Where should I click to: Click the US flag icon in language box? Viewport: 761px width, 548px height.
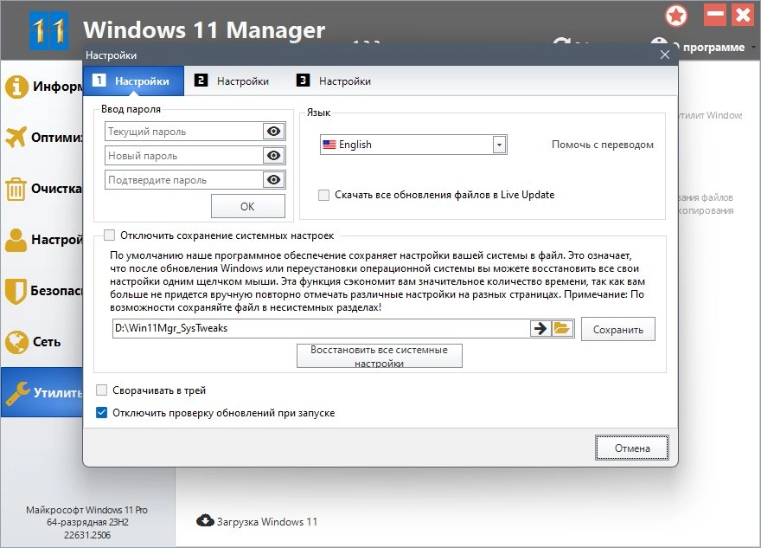[329, 145]
